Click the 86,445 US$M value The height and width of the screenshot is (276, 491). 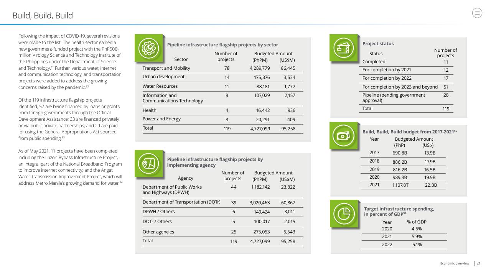(x=288, y=68)
